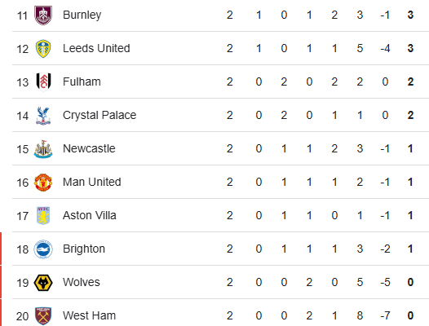Click the Man United red crest
Image resolution: width=429 pixels, height=326 pixels.
pyautogui.click(x=43, y=183)
